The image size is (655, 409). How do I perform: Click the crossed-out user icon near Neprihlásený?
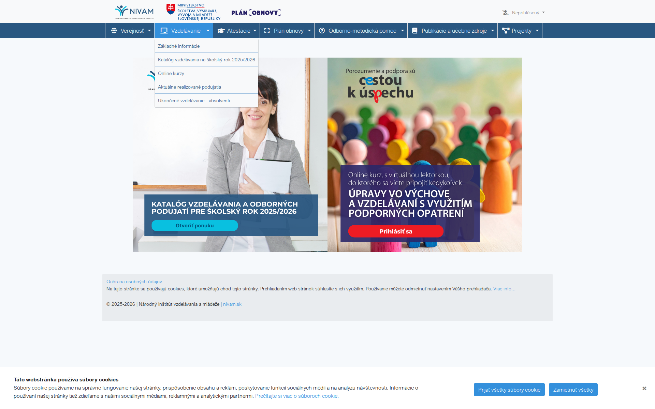coord(505,12)
